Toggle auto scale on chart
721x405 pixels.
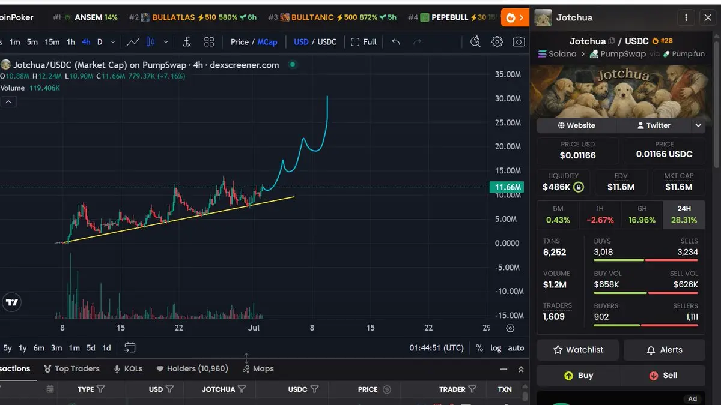point(516,348)
